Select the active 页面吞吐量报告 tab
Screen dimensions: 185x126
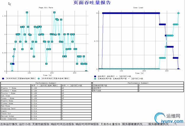(x=110, y=124)
